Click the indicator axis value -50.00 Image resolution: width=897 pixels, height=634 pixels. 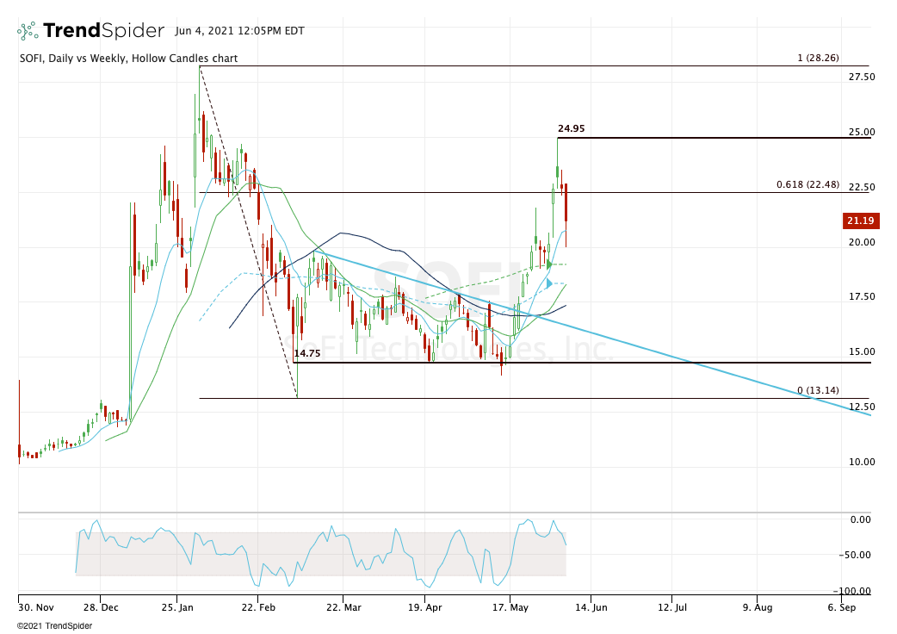[x=855, y=555]
